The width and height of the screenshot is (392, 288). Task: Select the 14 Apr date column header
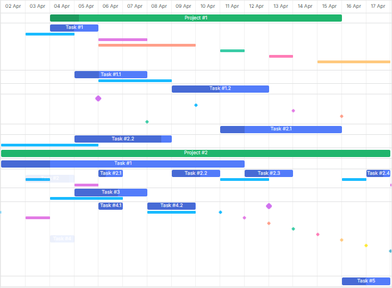pyautogui.click(x=305, y=6)
